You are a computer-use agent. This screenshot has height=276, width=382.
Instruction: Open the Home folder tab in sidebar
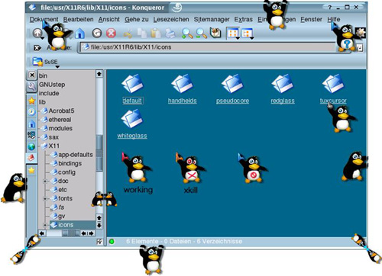click(31, 124)
